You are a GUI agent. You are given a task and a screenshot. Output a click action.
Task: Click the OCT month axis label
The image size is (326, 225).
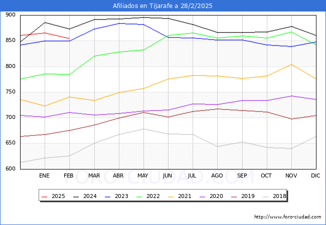coord(266,175)
